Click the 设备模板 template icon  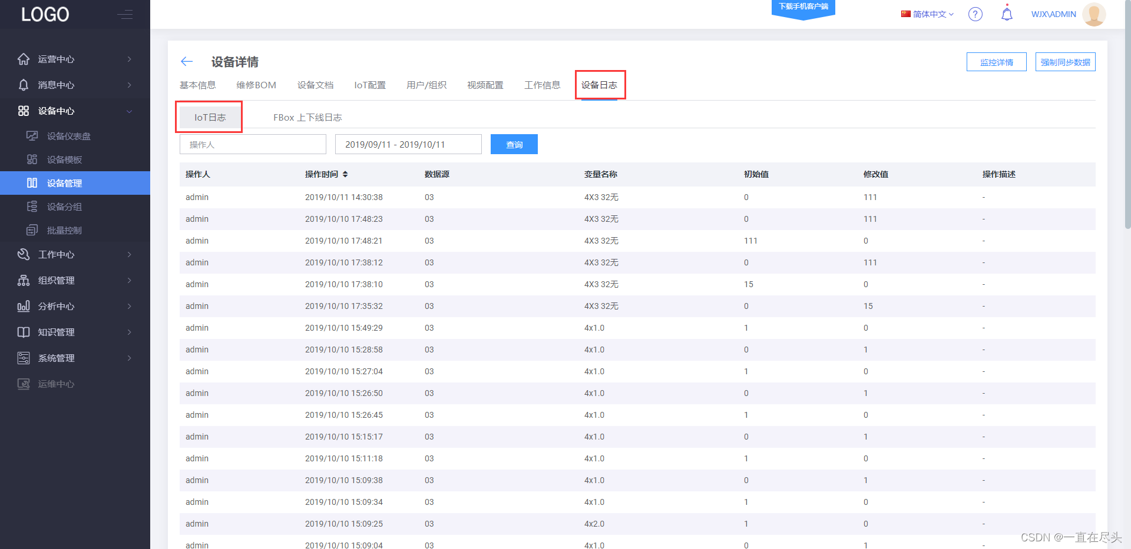click(32, 159)
